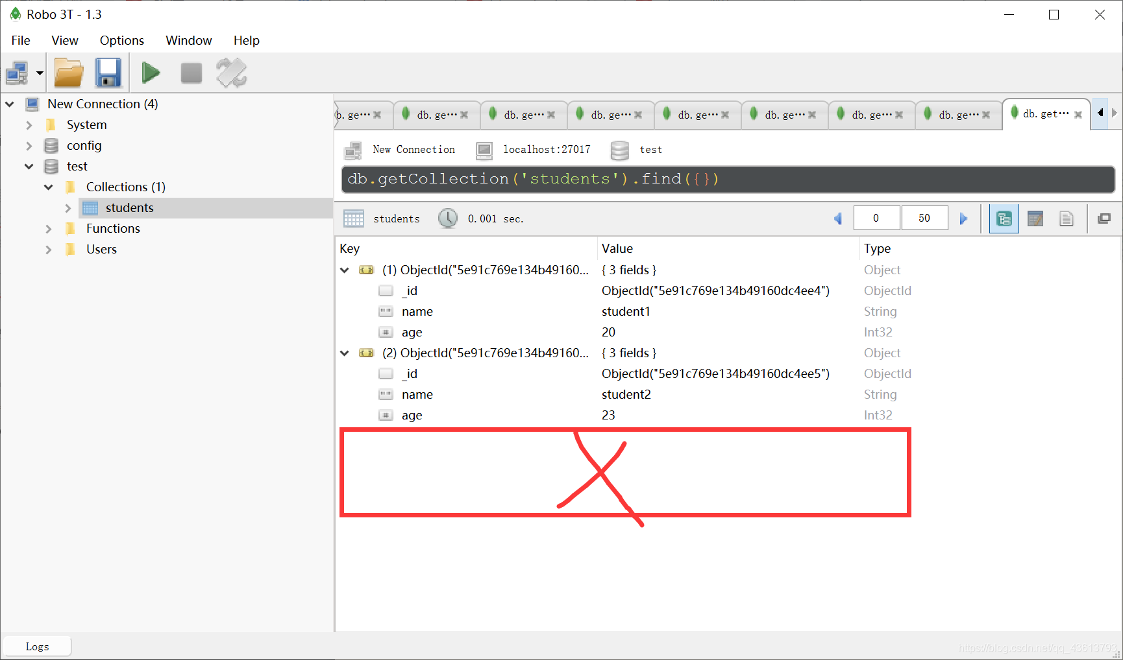Click the open file folder icon
Screen dimensions: 1123x660
[68, 73]
